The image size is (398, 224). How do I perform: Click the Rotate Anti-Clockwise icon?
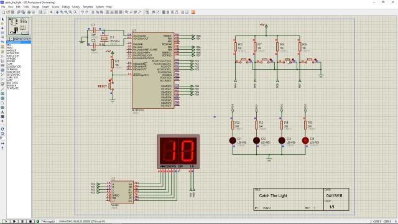[2, 134]
